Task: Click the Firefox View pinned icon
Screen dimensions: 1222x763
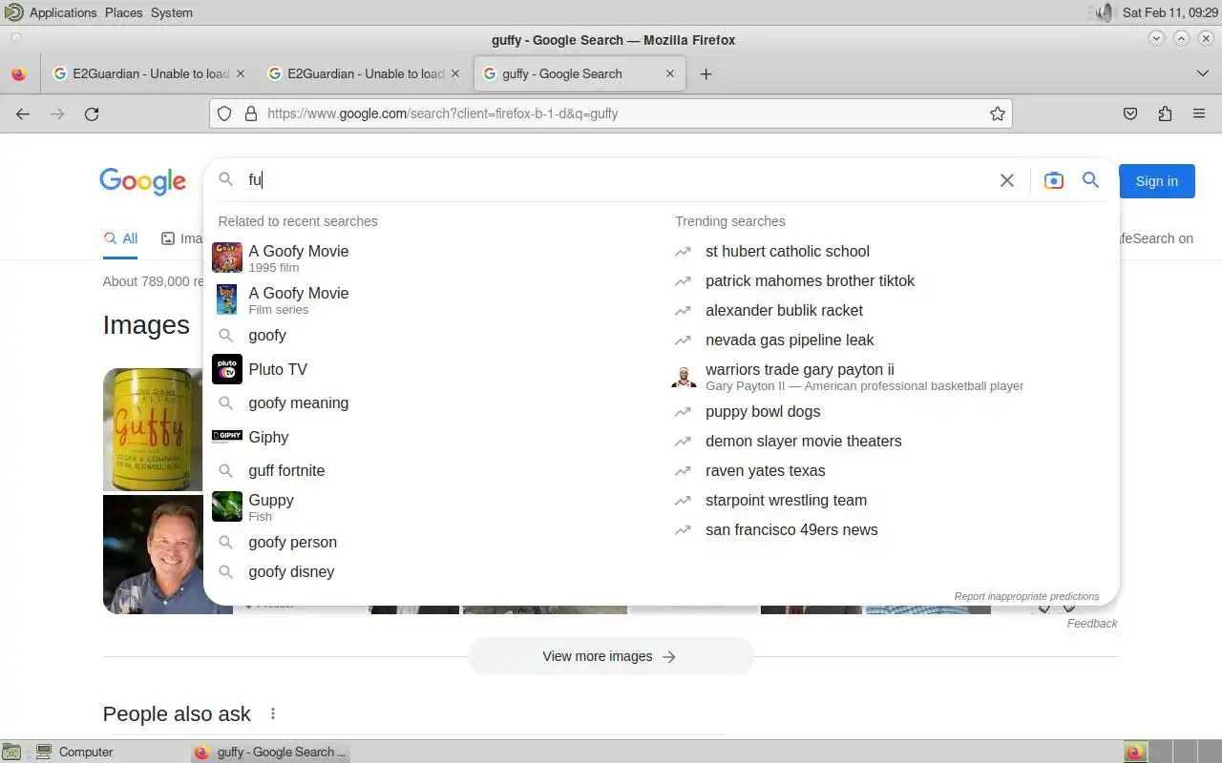Action: tap(18, 73)
